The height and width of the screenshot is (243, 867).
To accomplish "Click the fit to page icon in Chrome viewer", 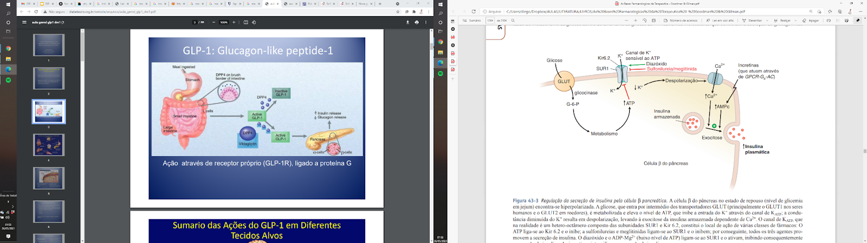I will 245,22.
